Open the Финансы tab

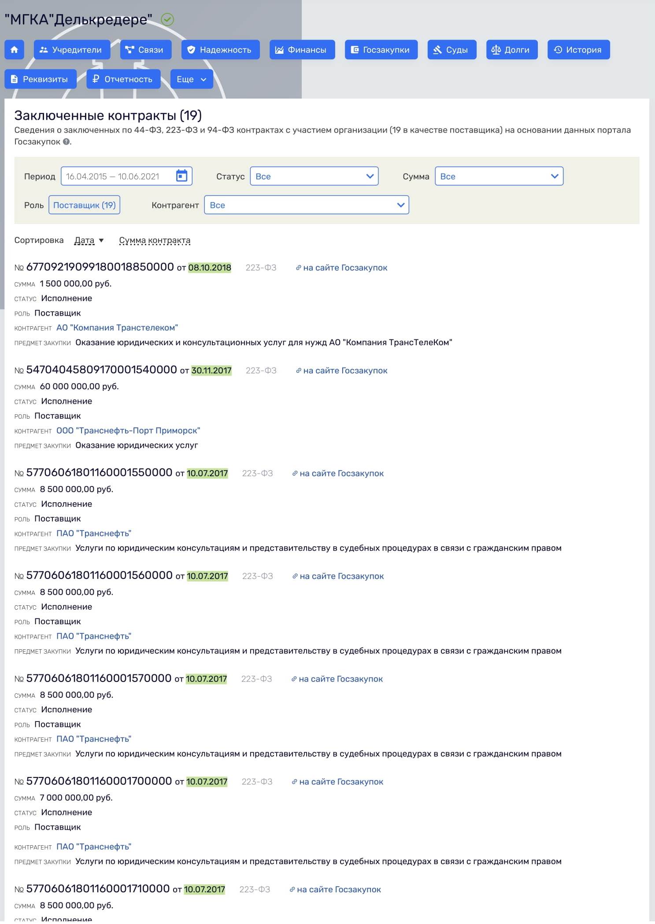tap(302, 50)
